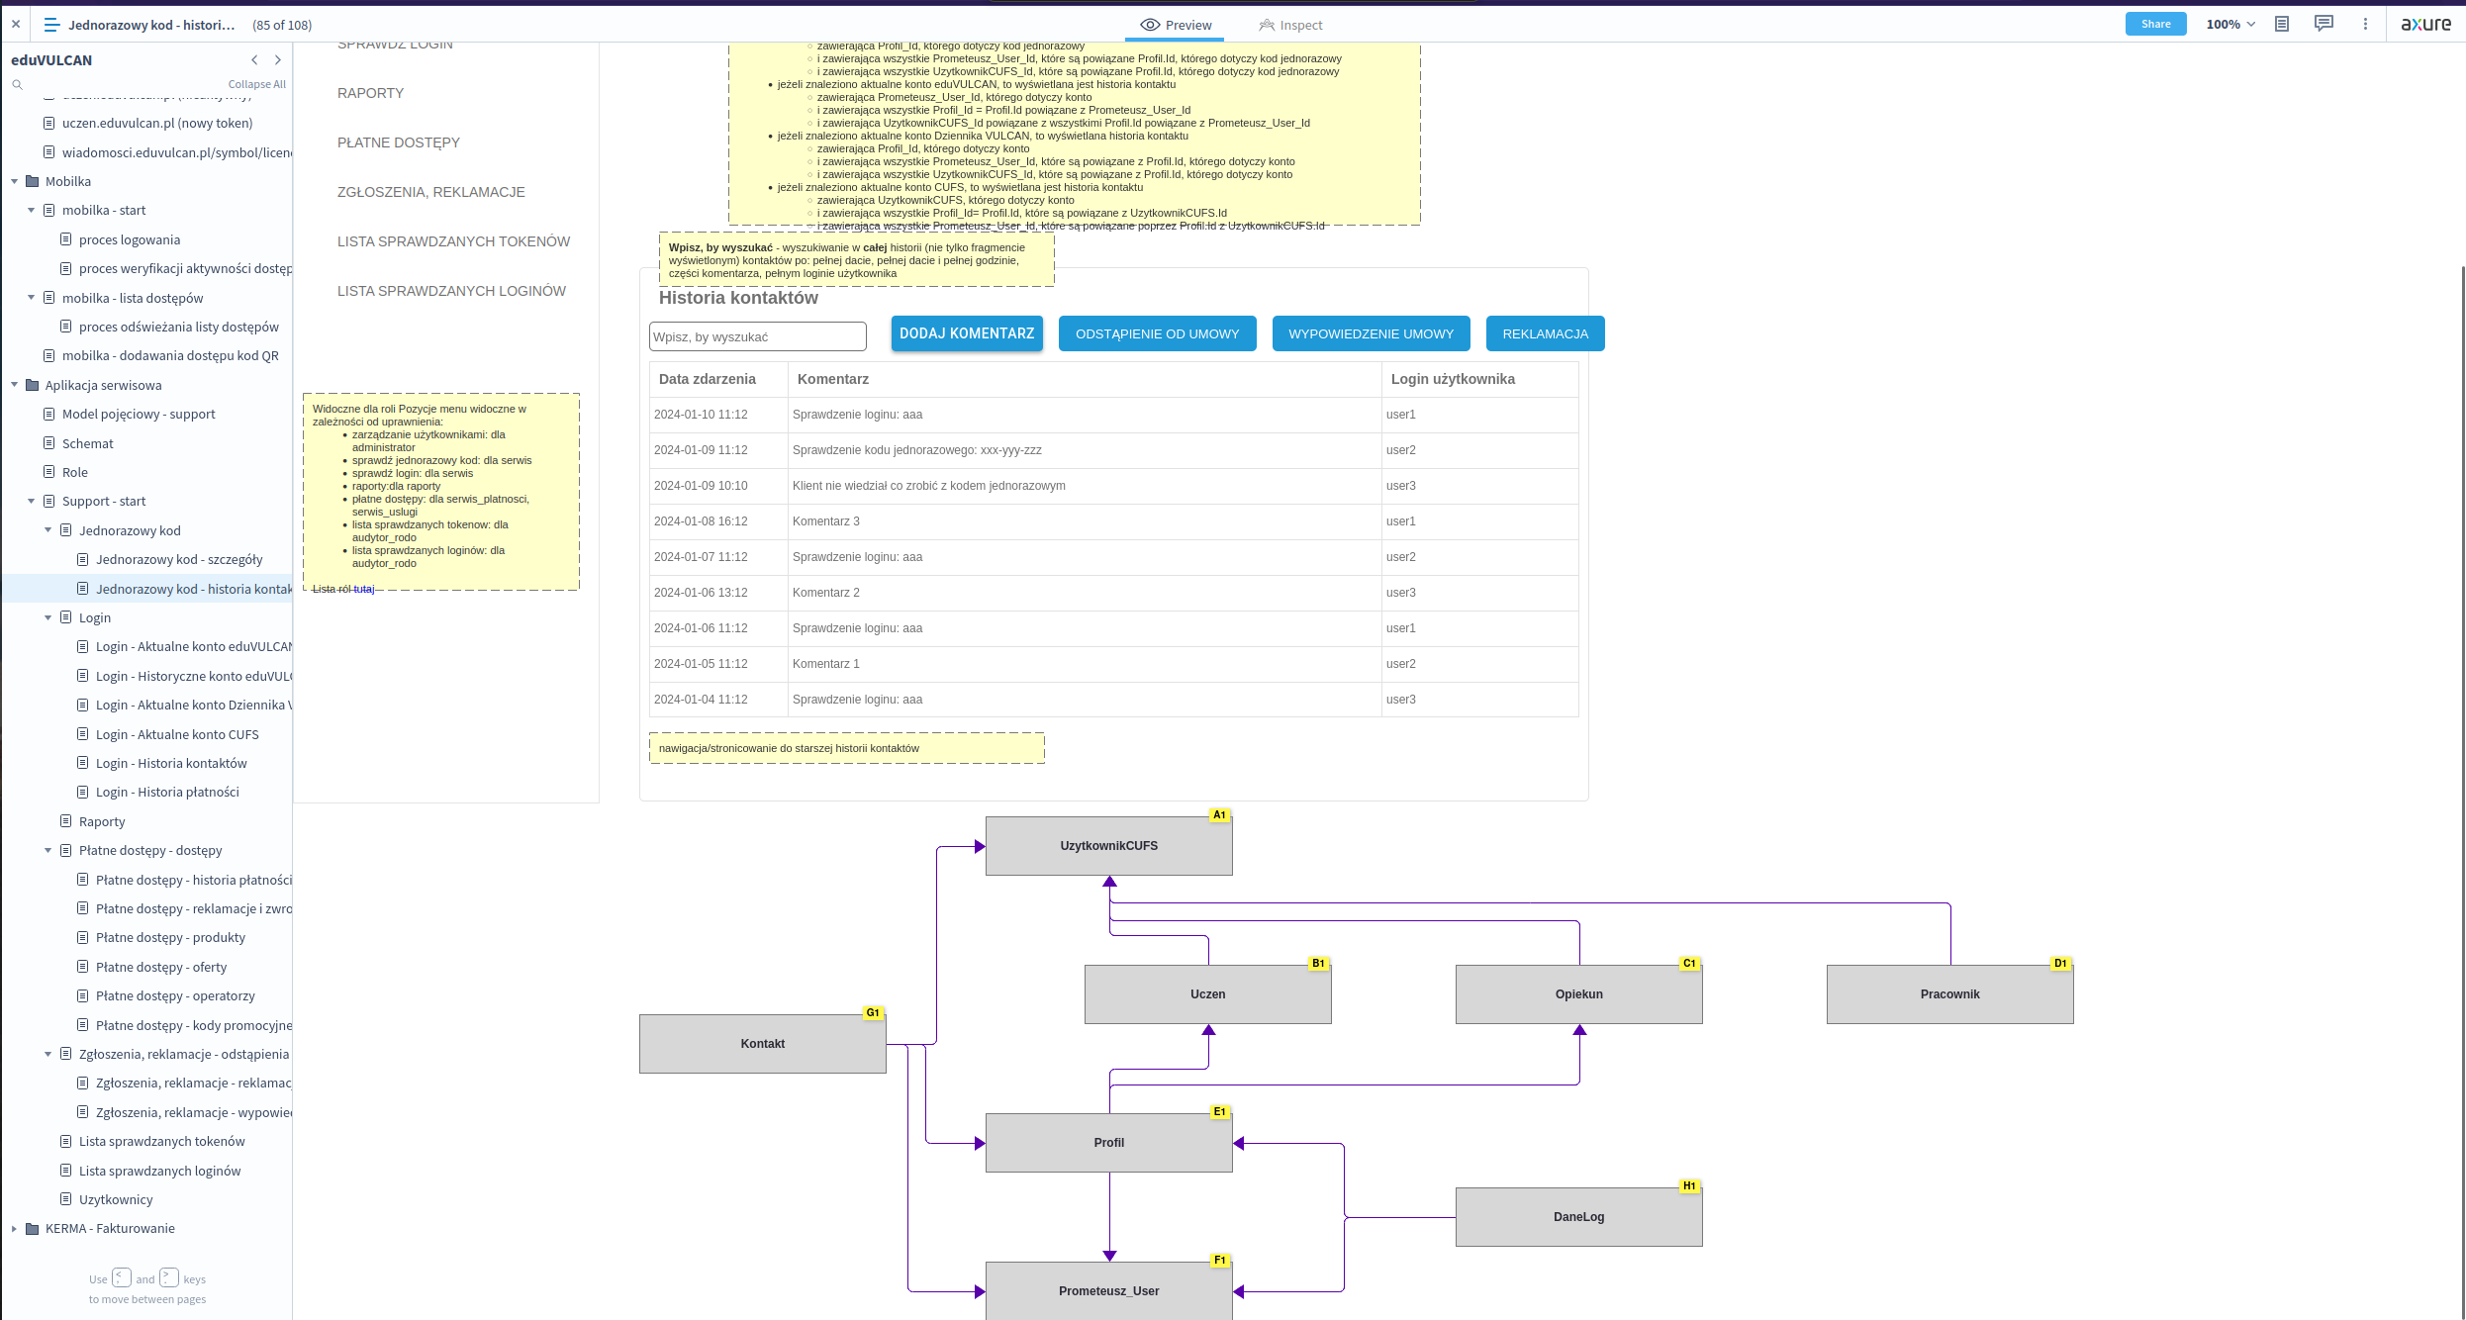Collapse the Login tree node
The width and height of the screenshot is (2466, 1320).
pos(48,617)
